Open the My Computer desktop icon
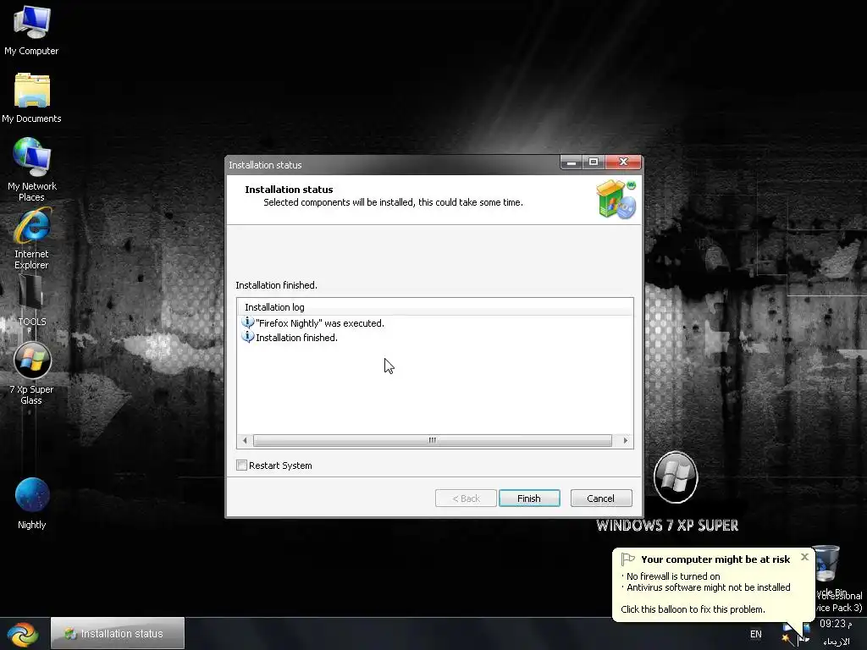 31,23
